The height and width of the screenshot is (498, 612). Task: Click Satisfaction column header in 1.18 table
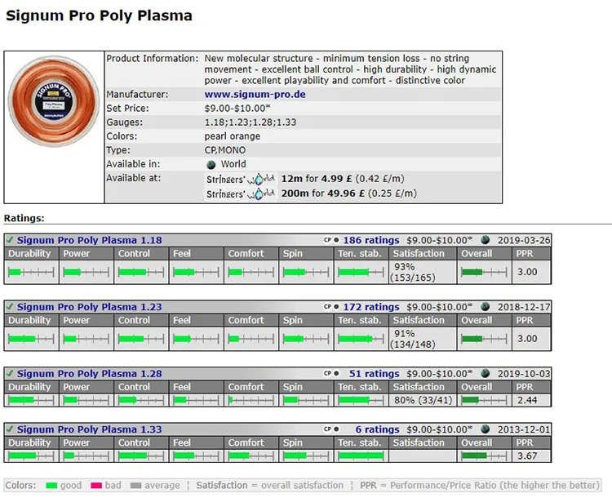pos(423,254)
